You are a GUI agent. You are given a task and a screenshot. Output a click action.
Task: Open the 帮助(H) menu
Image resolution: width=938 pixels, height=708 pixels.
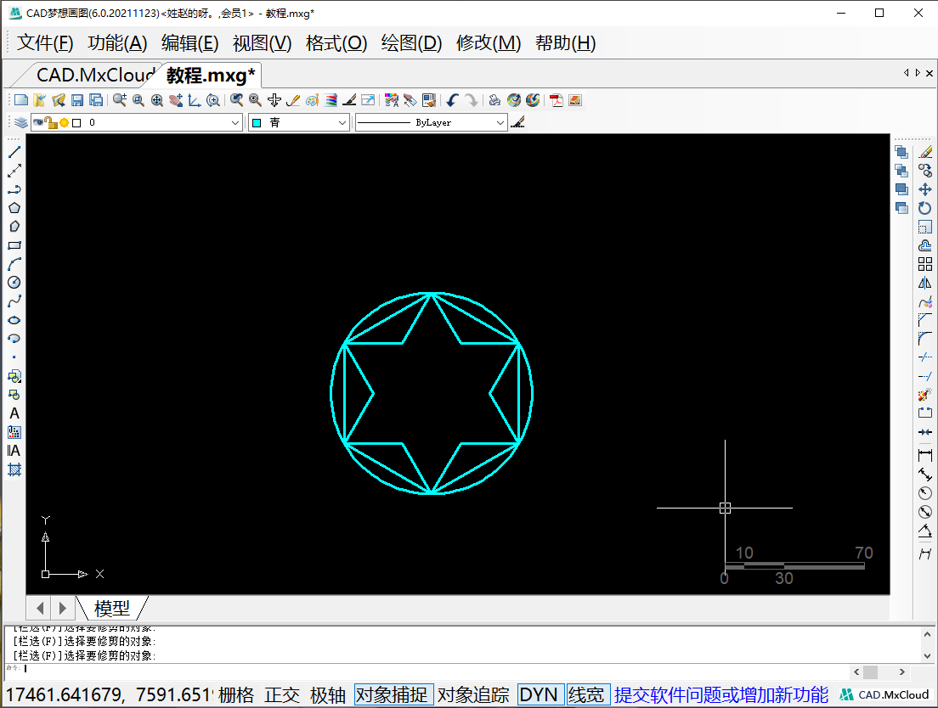coord(565,43)
